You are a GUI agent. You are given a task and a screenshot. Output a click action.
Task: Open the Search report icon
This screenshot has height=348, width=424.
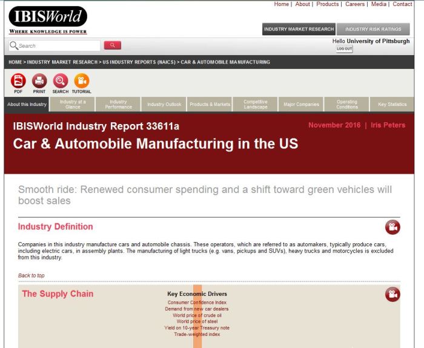pos(61,80)
